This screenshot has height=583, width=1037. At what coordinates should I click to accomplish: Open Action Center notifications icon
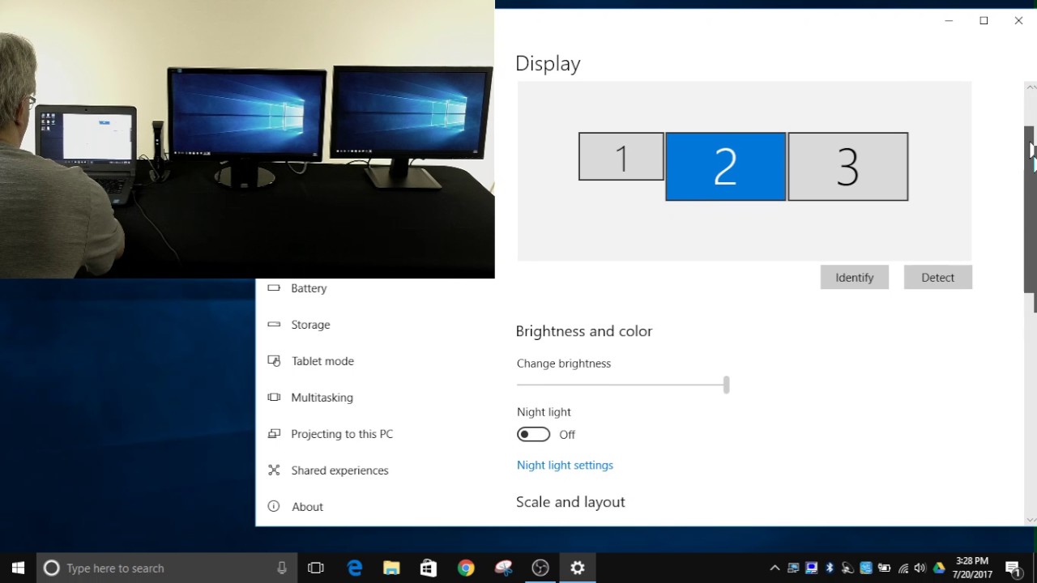coord(1014,568)
